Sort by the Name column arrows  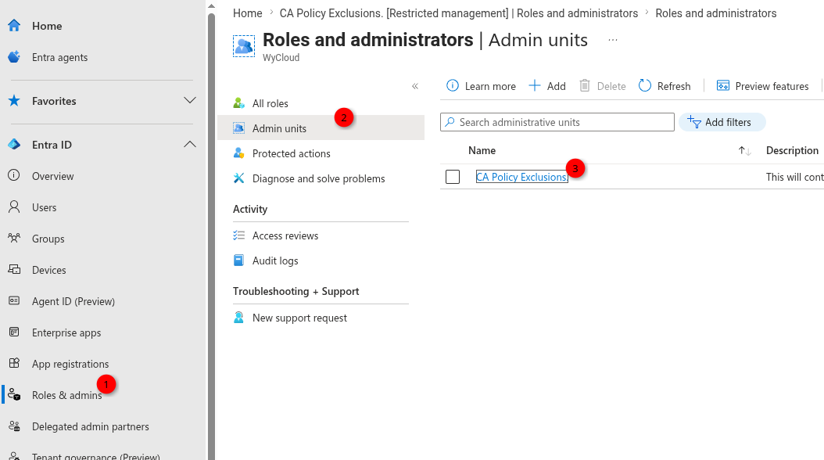(744, 151)
